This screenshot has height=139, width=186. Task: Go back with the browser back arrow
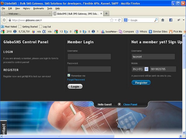4,20
